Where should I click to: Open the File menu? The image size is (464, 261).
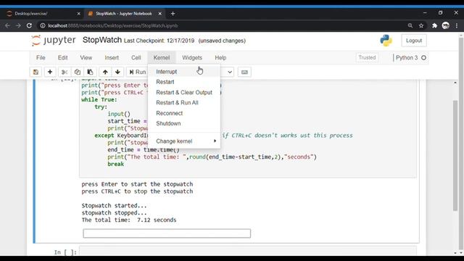point(41,58)
